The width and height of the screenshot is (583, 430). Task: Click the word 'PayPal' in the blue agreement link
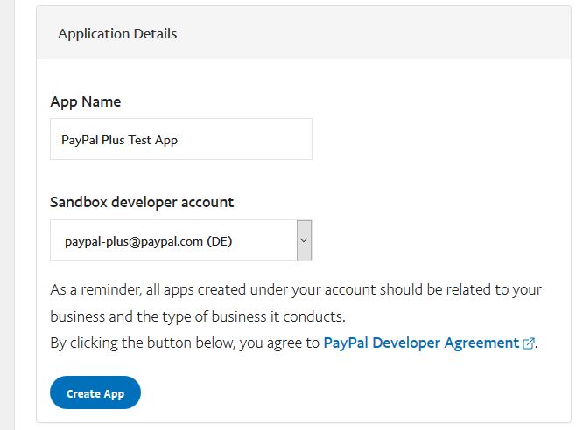(346, 343)
